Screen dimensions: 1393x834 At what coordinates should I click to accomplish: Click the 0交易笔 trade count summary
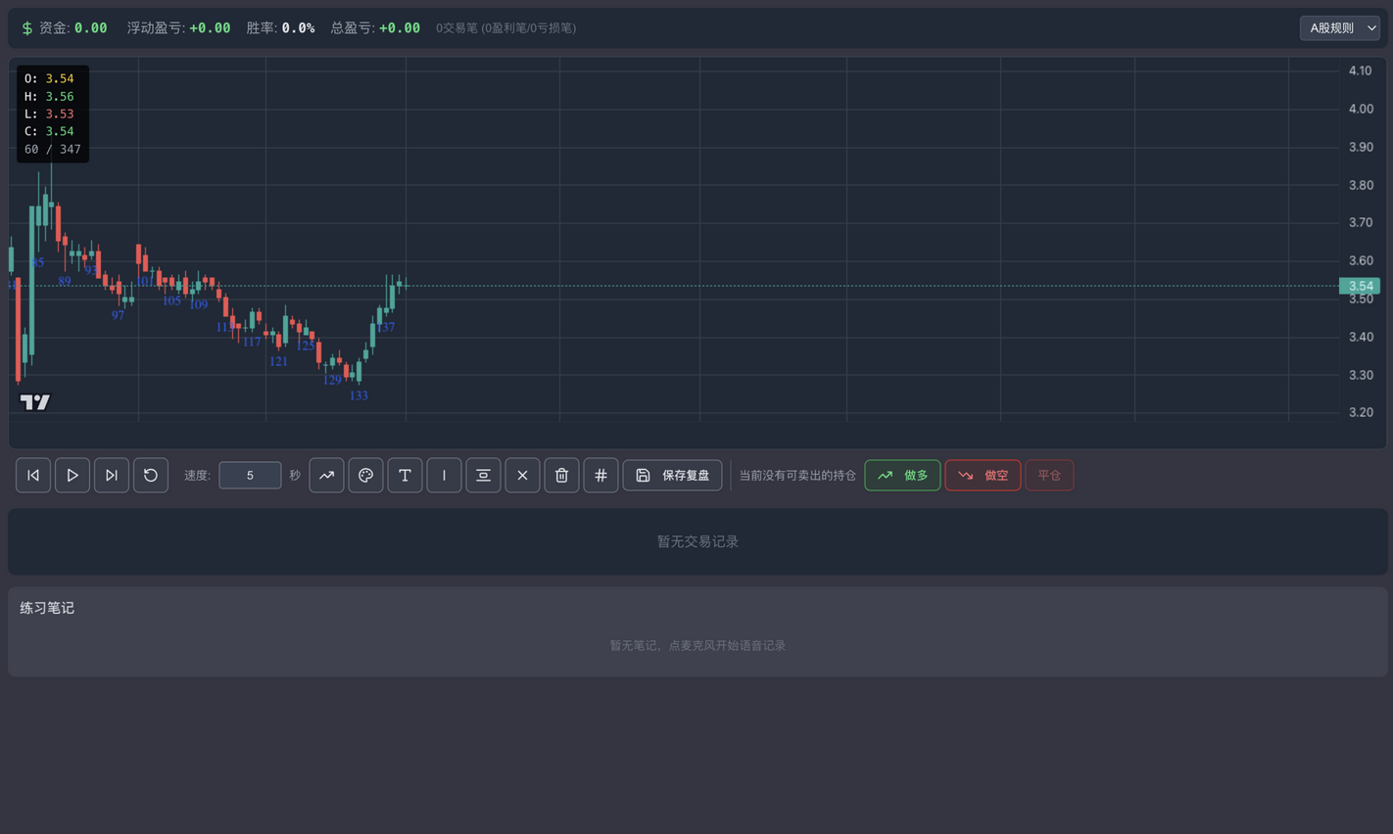[x=506, y=28]
